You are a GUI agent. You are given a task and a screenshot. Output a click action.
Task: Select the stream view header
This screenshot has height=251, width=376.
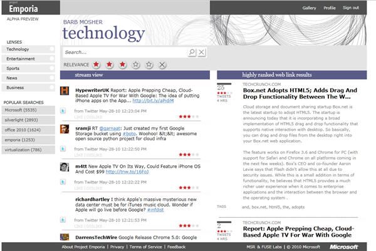tap(135, 75)
